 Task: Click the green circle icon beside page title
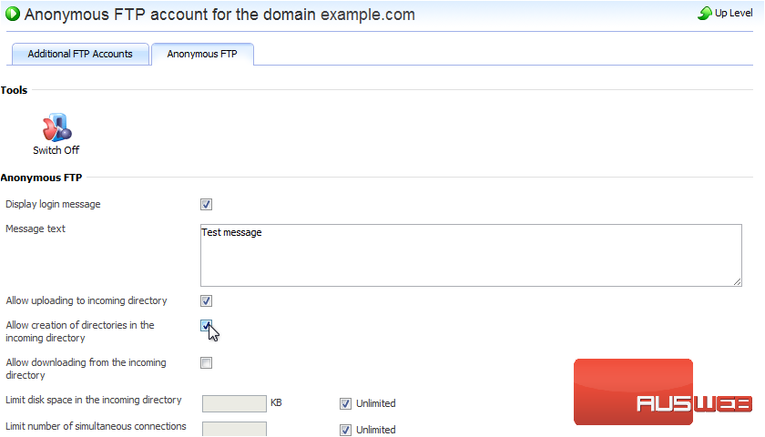coord(12,15)
